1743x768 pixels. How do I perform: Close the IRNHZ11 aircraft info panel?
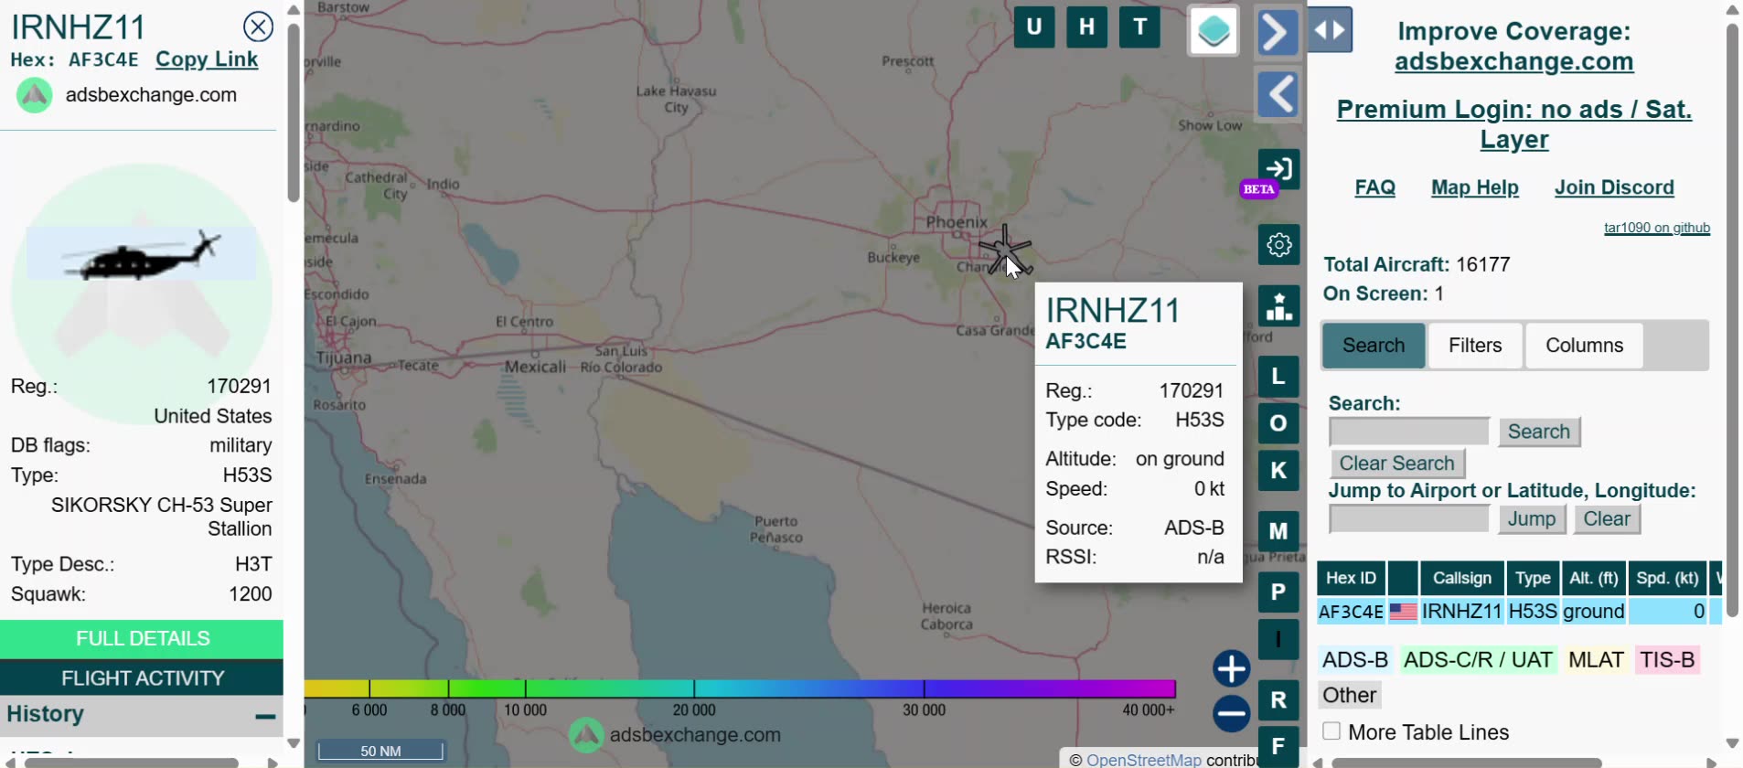[259, 27]
